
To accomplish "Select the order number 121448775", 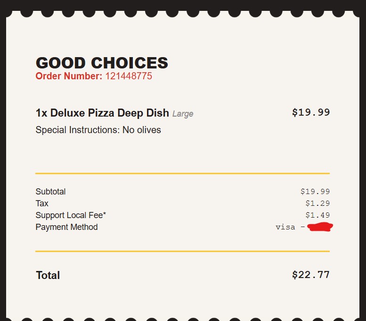I will (x=128, y=76).
